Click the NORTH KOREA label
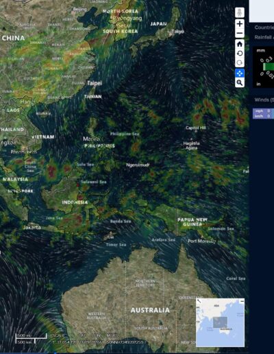The height and width of the screenshot is (354, 274). point(121,11)
